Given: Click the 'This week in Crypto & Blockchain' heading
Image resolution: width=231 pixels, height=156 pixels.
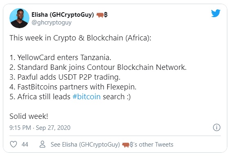Looking at the screenshot, I should coord(80,38).
